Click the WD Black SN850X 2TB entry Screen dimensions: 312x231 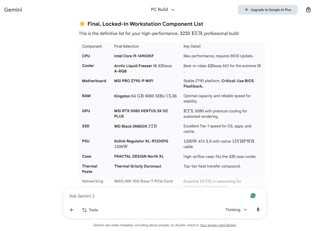[135, 126]
